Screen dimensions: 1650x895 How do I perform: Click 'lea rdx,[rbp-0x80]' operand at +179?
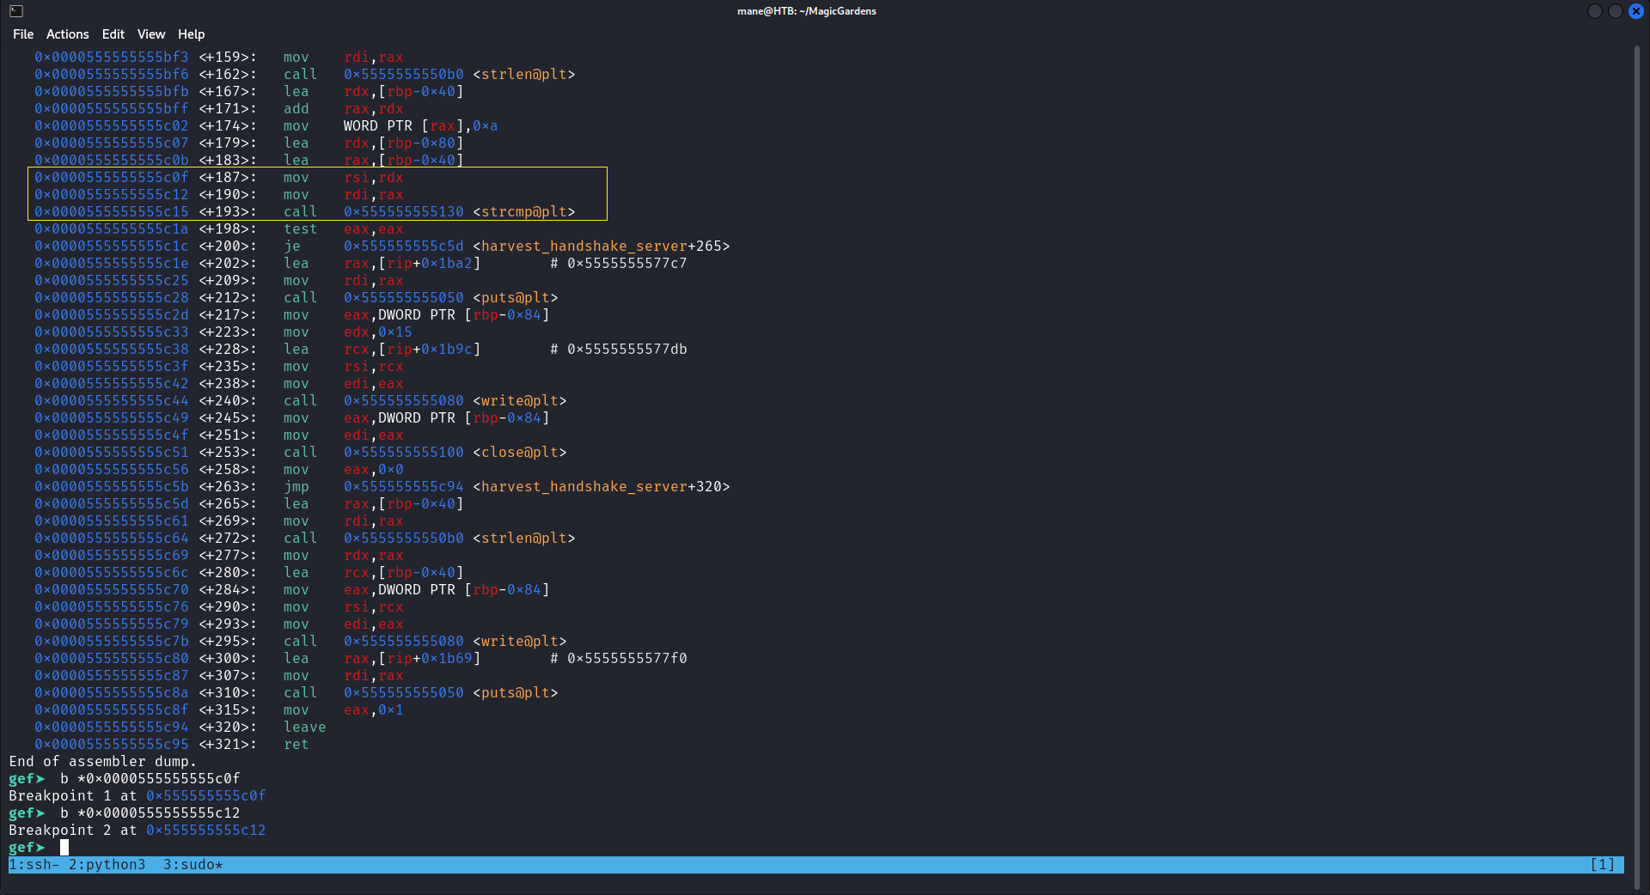pos(404,143)
